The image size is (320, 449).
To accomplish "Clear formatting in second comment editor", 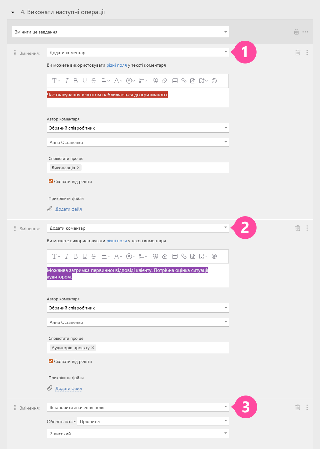I will click(164, 256).
